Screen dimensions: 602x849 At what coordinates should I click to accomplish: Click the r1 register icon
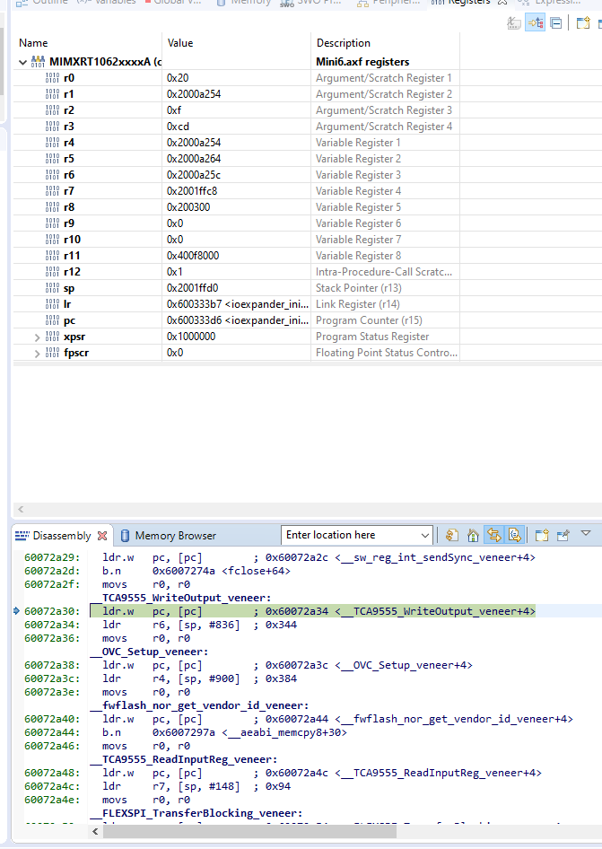[x=53, y=94]
